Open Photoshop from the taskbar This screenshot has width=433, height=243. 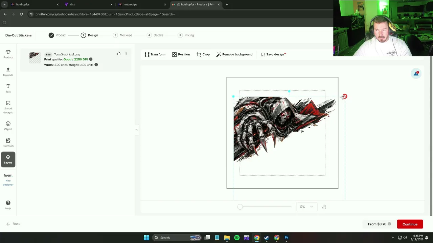click(287, 238)
